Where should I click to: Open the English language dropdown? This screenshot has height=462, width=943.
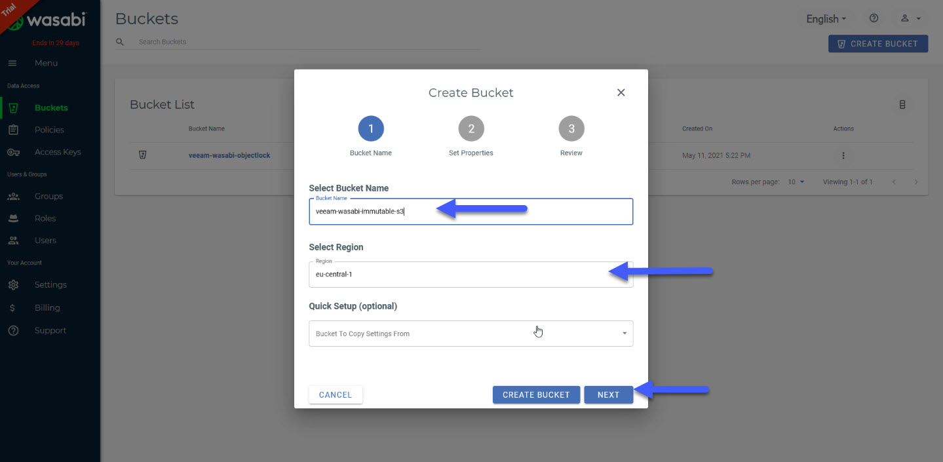tap(826, 19)
